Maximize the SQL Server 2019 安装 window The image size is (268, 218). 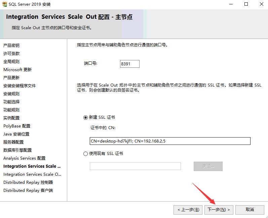tap(246, 4)
